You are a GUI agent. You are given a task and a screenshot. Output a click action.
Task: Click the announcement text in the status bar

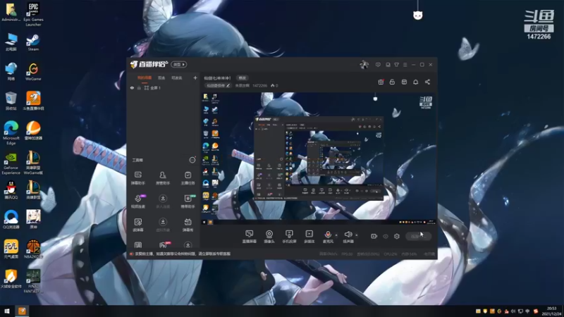click(x=183, y=254)
